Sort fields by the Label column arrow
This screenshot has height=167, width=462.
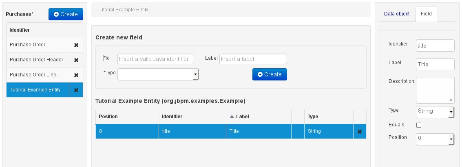point(232,117)
